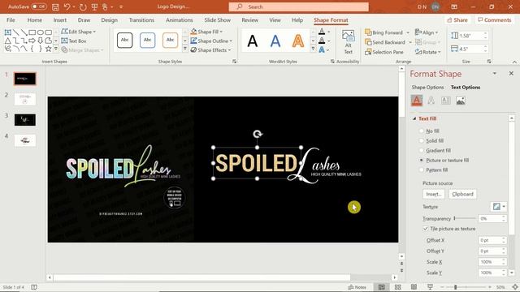520x292 pixels.
Task: Select slide 2 thumbnail
Action: pyautogui.click(x=25, y=99)
